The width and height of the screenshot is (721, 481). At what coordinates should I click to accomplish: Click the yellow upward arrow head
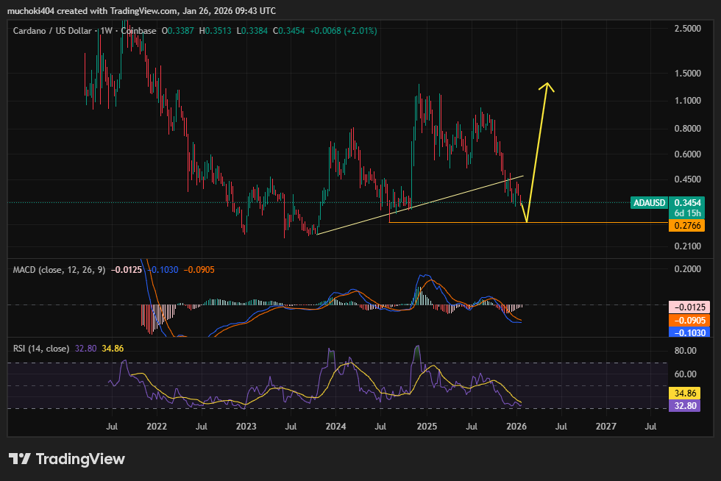(x=547, y=85)
